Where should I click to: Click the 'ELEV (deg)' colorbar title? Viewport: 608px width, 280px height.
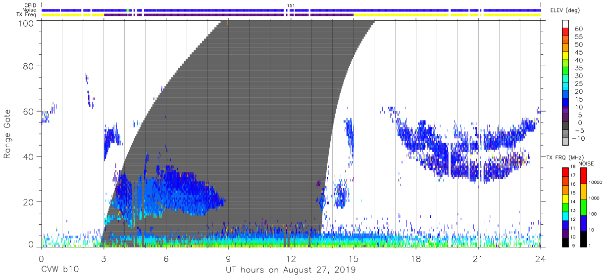coord(565,10)
